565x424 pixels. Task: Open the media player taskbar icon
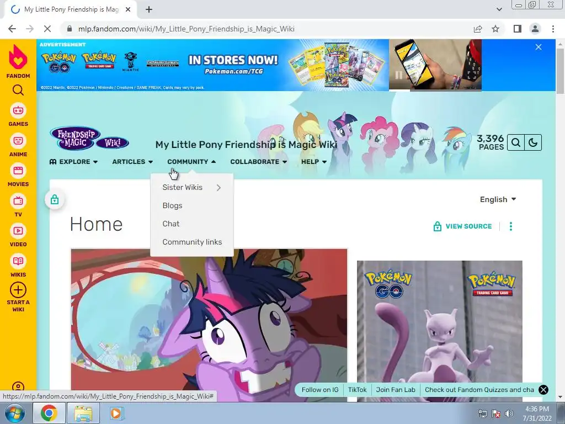click(x=116, y=413)
